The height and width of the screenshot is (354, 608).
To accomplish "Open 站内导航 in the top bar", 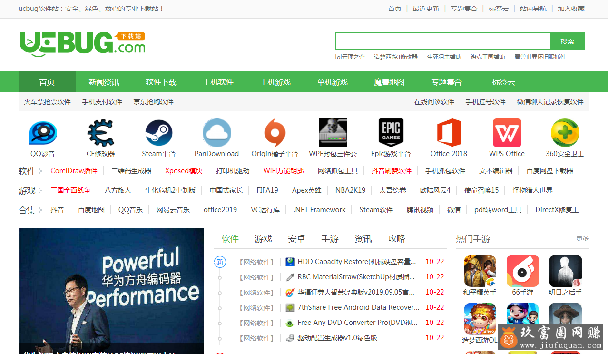I will (533, 9).
